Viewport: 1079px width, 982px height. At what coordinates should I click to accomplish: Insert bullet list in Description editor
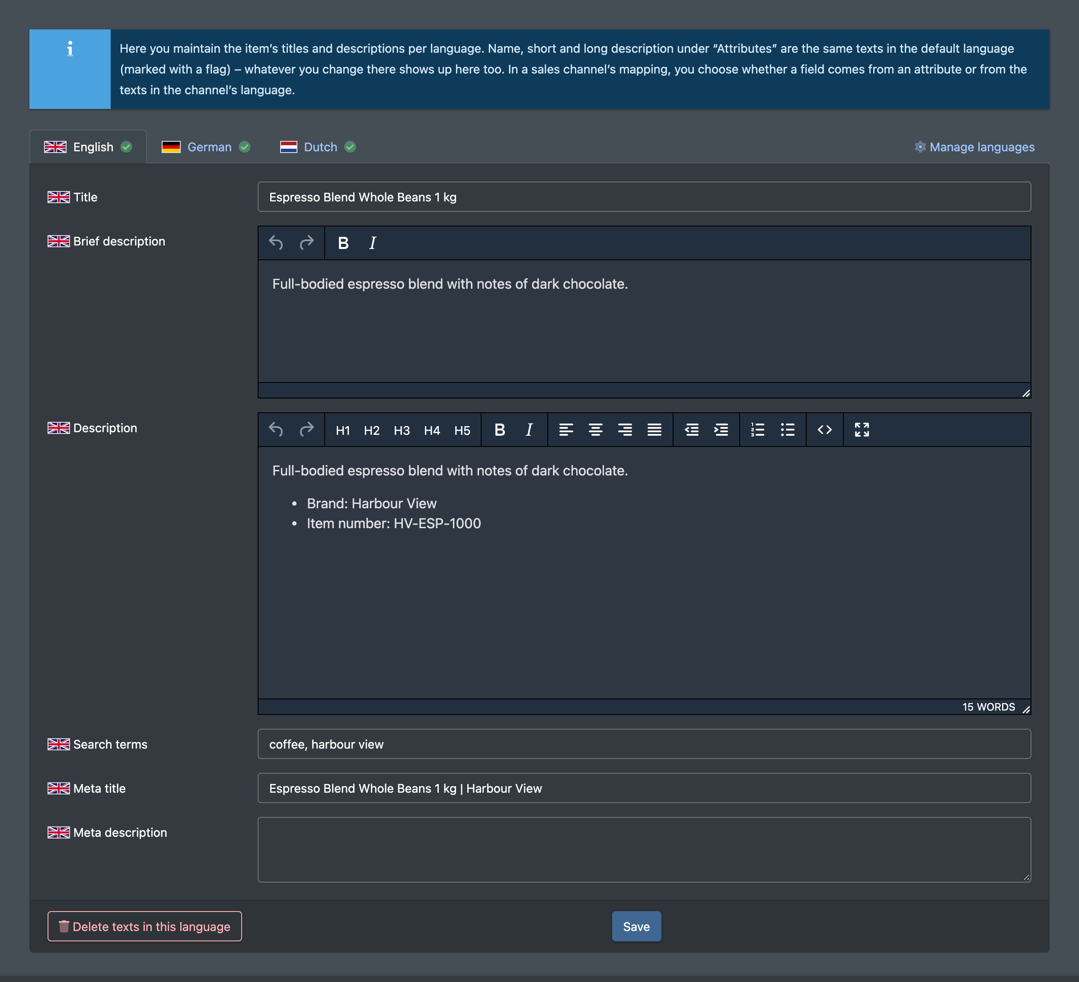point(787,430)
